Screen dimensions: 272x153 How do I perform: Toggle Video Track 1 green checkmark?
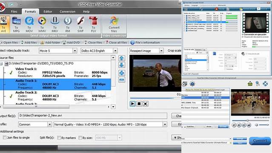(11, 73)
